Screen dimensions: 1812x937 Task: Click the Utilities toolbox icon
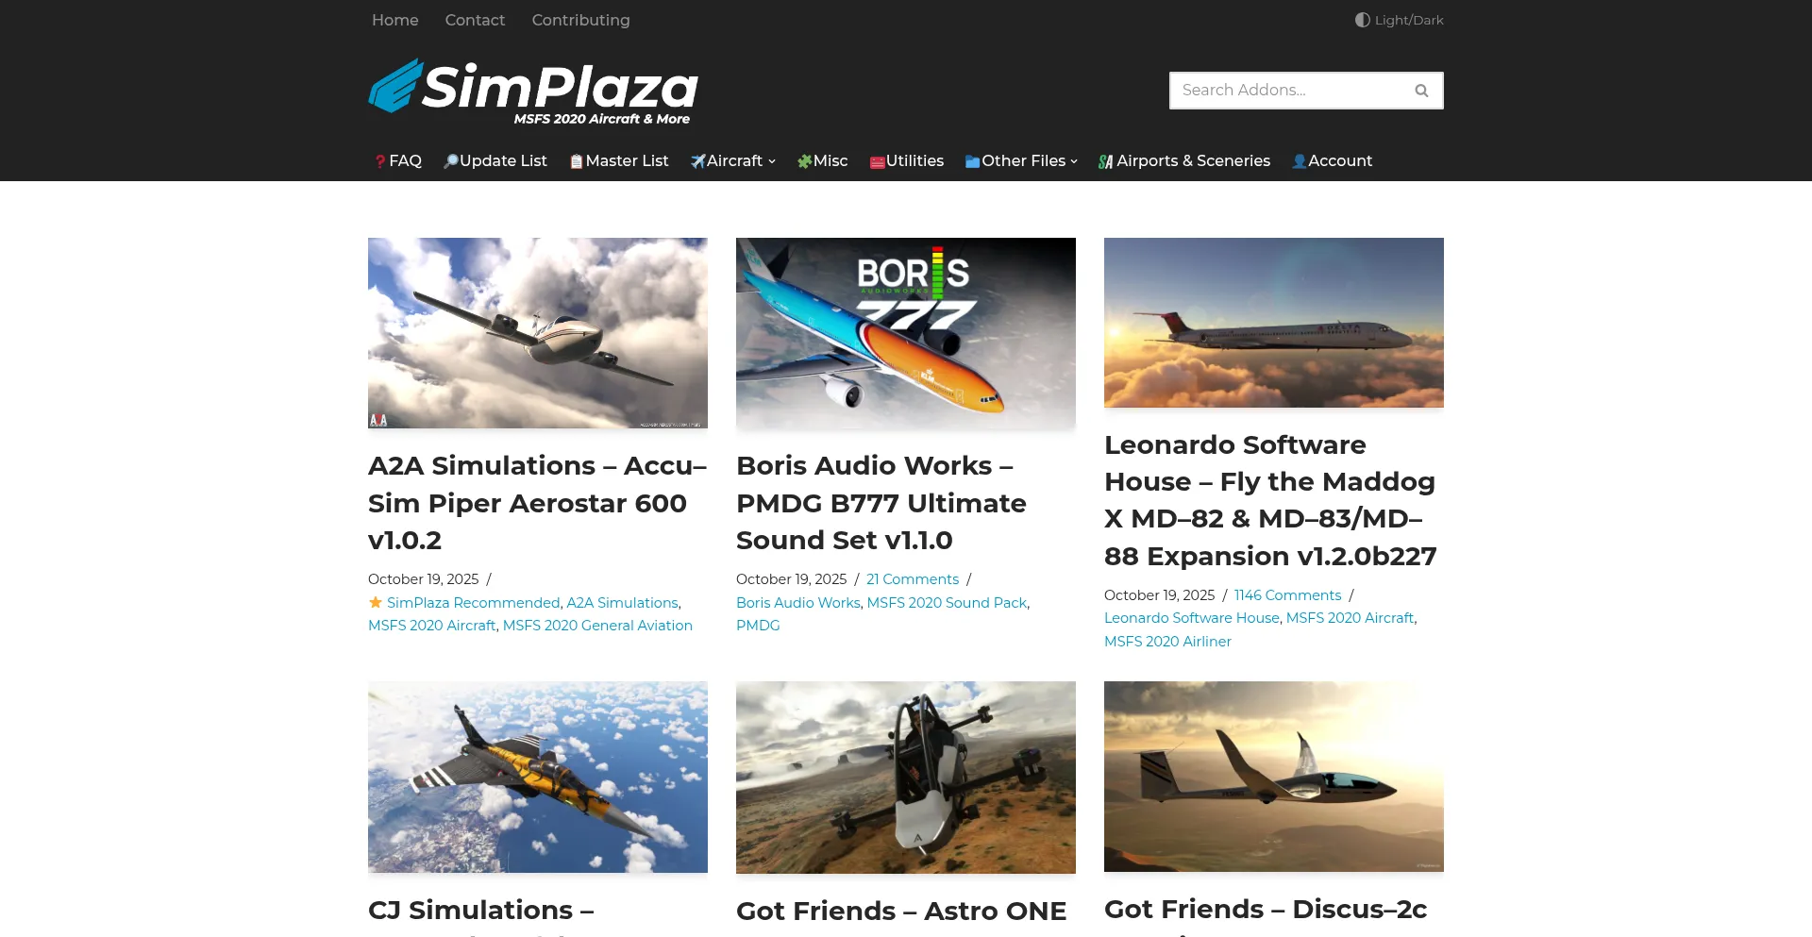(877, 162)
